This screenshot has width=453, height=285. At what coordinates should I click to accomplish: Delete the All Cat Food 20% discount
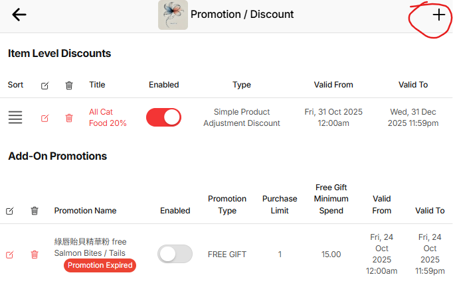[69, 118]
